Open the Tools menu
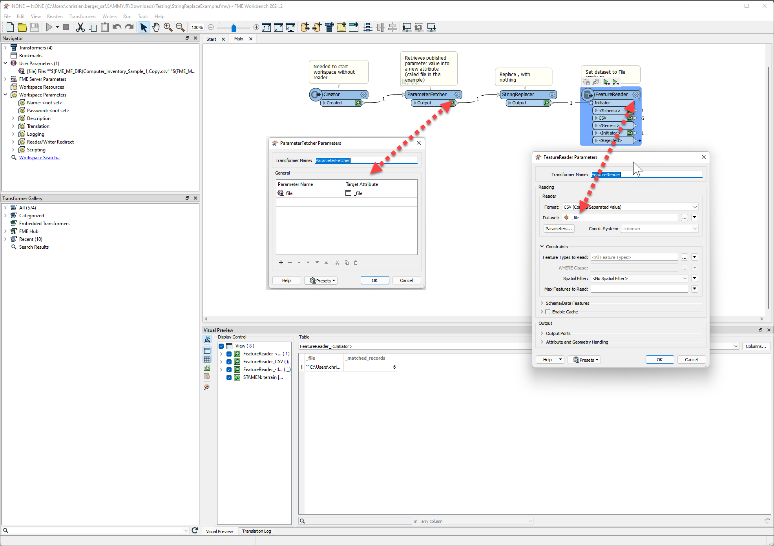Screen dimensions: 774x546 [143, 16]
